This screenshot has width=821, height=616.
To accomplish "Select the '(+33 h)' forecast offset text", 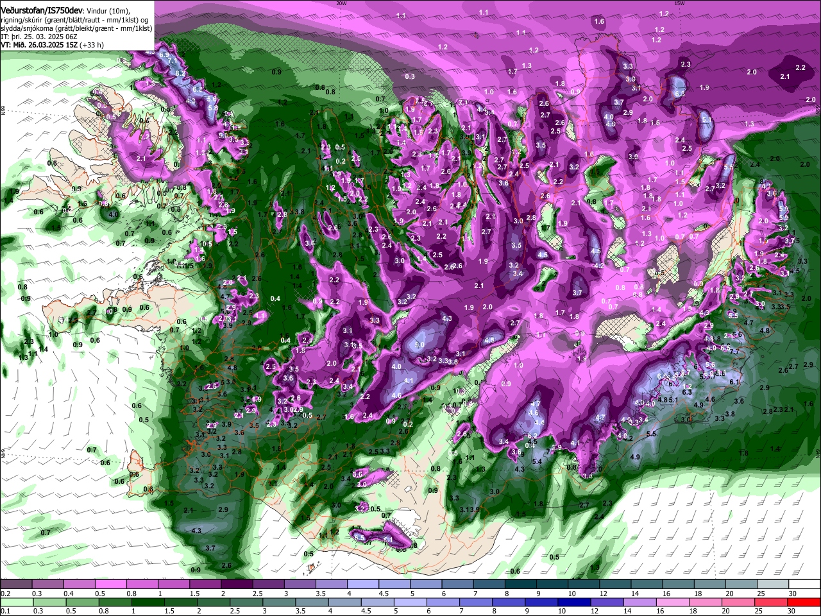I will tap(92, 45).
